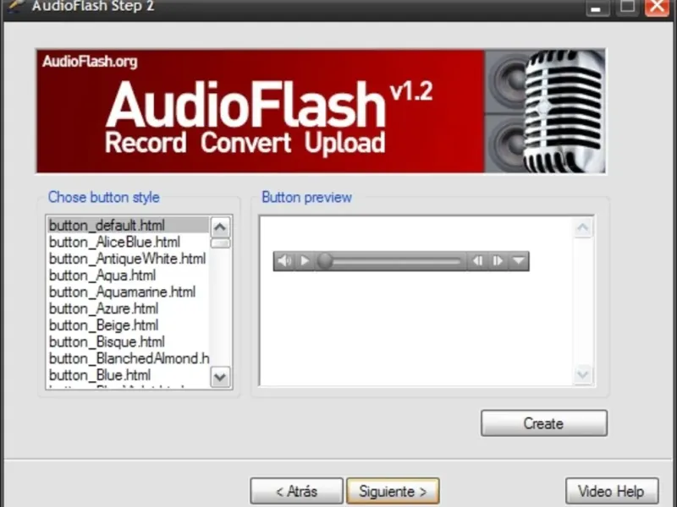Choose button_Aquamarine.html from the list

click(x=128, y=292)
